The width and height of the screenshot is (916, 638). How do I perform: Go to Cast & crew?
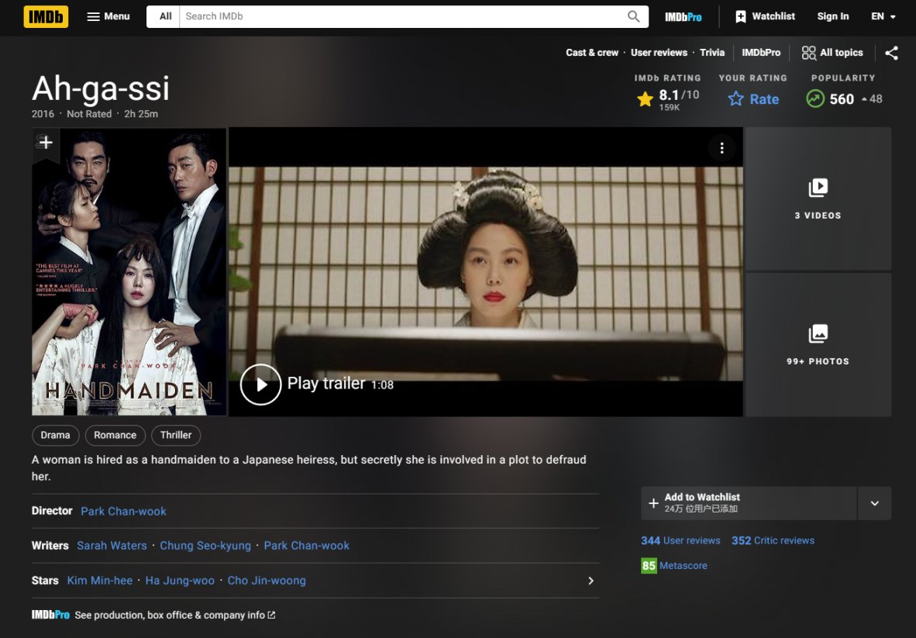click(592, 53)
